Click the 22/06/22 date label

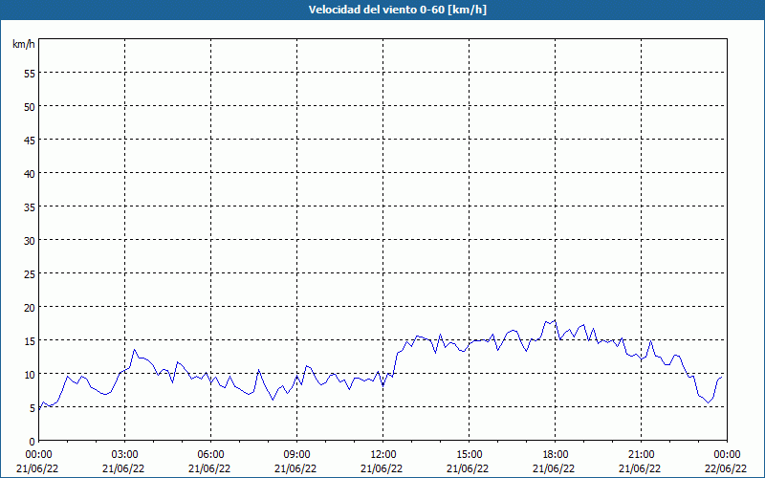pyautogui.click(x=726, y=468)
